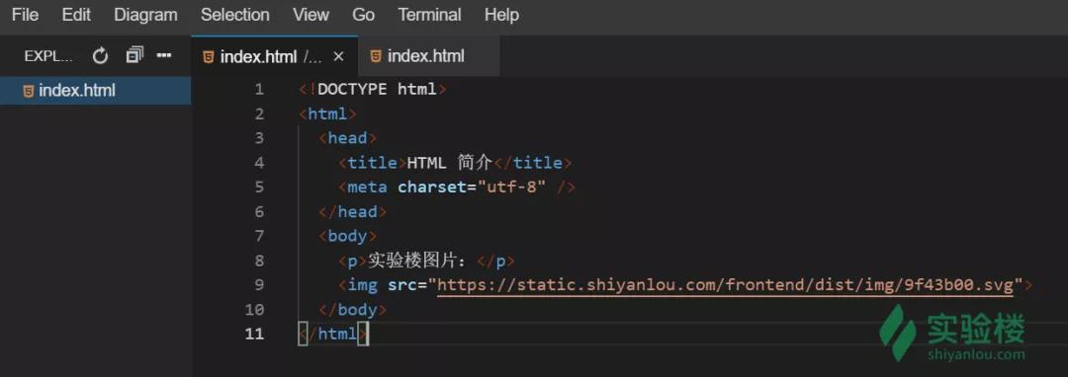
Task: Click line number 5 in the gutter
Action: [259, 187]
